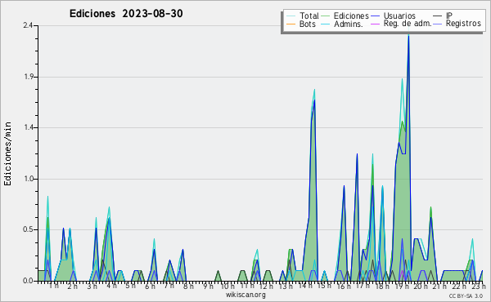Click the Bots orange legend line
Viewport: 491px width, 302px height.
tap(291, 24)
